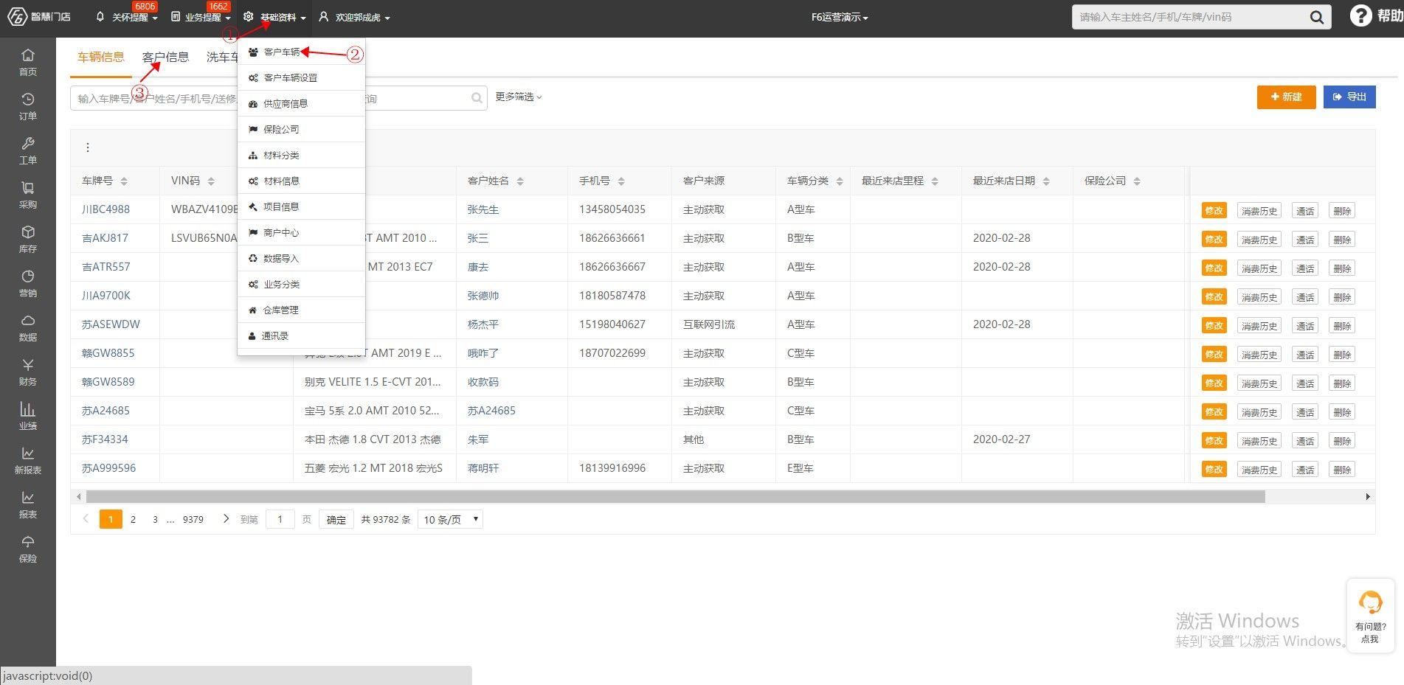Image resolution: width=1404 pixels, height=685 pixels.
Task: Open the 10 条/页 page size dropdown
Action: (450, 519)
